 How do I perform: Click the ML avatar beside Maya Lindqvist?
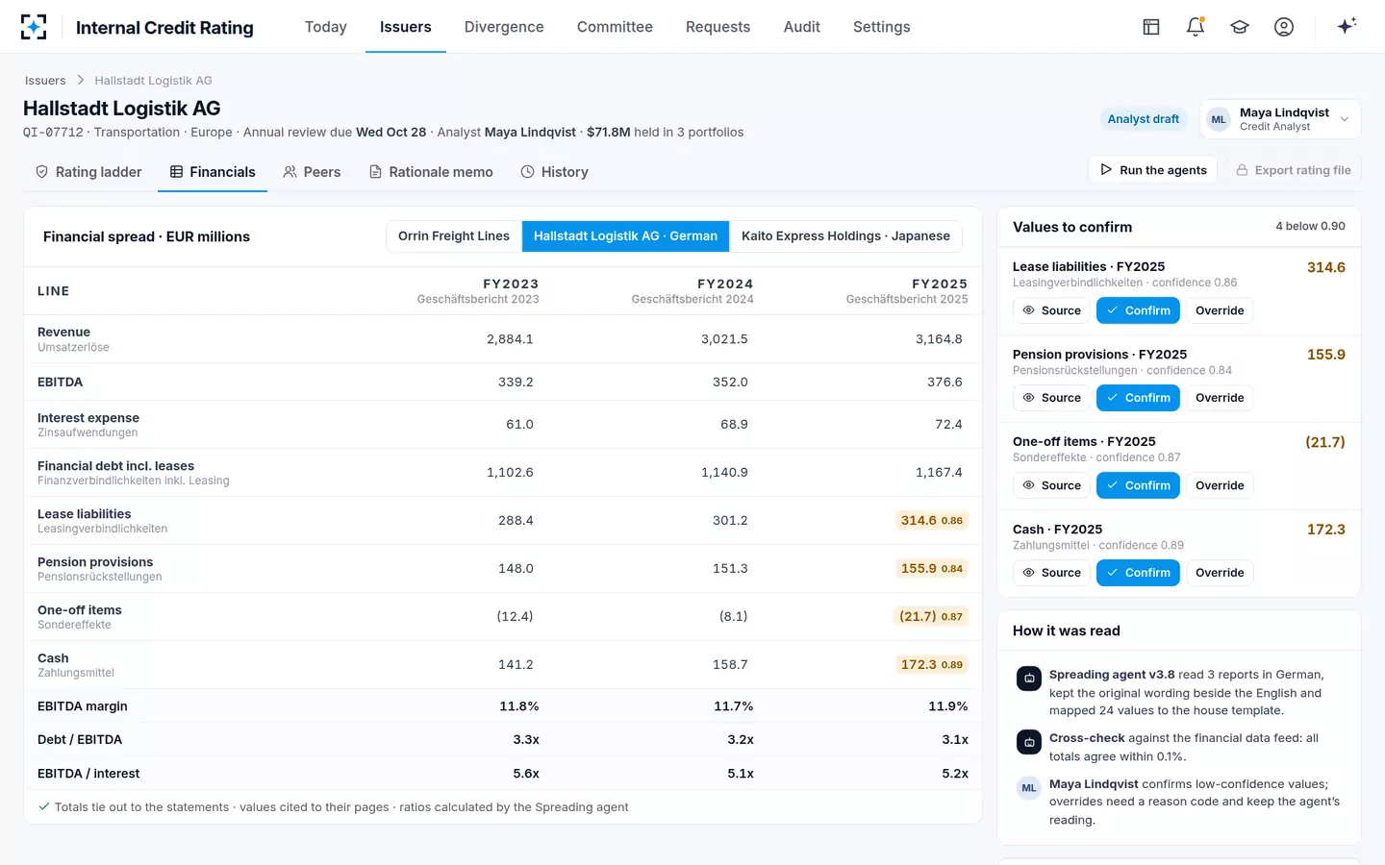tap(1219, 119)
